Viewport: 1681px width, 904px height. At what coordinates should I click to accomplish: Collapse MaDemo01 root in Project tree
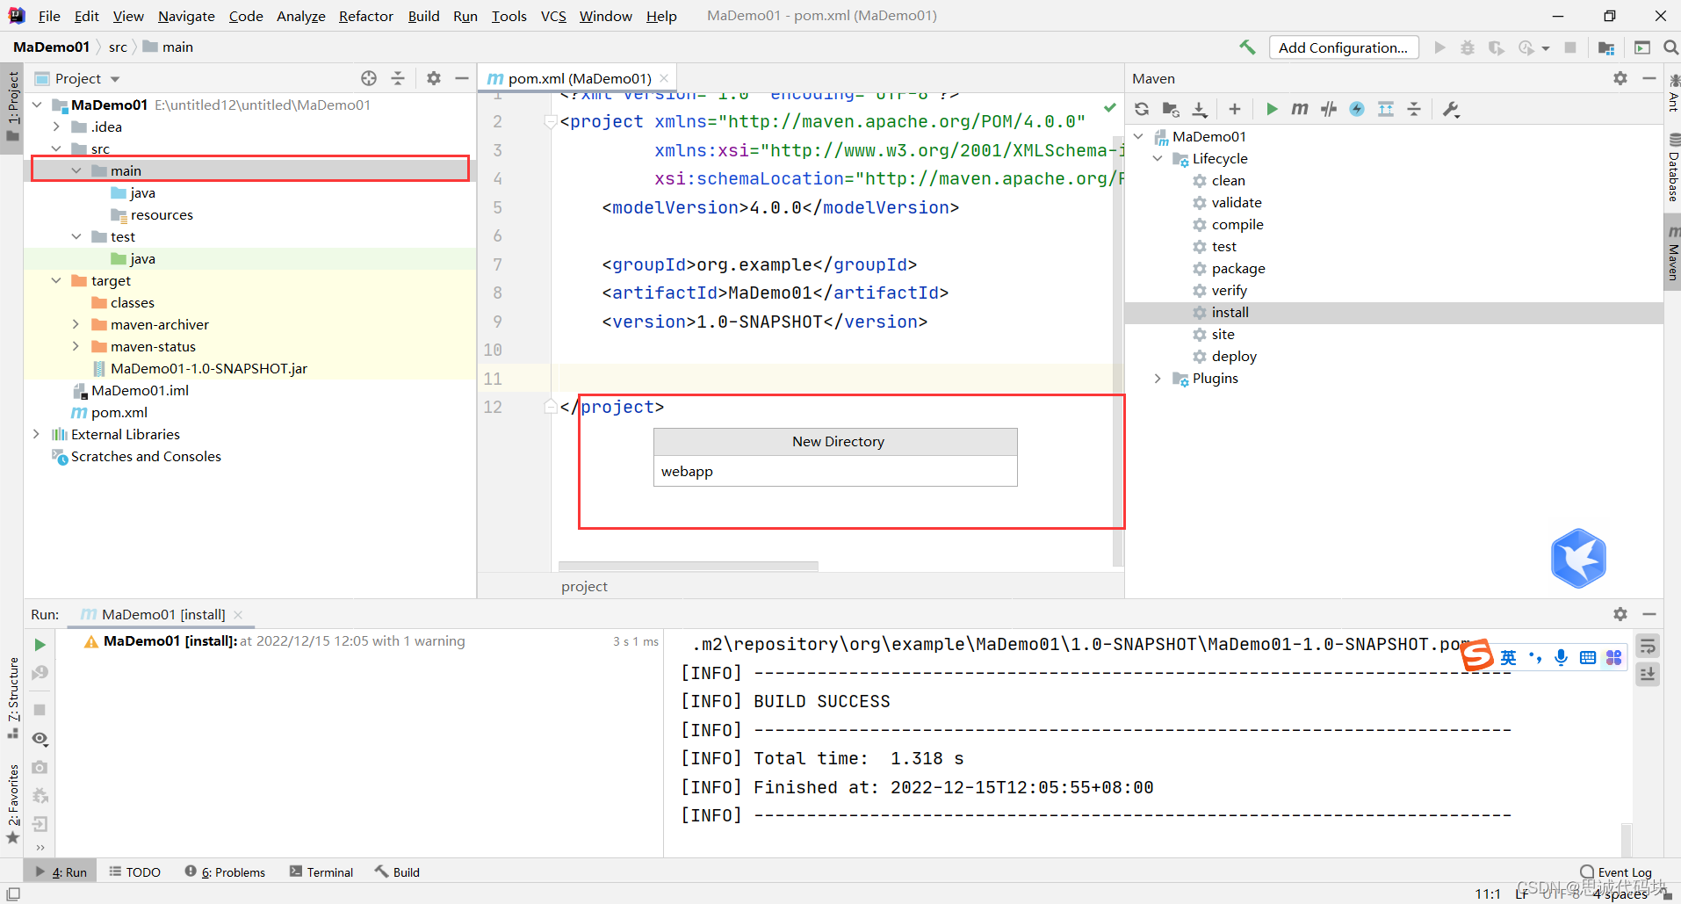(37, 105)
